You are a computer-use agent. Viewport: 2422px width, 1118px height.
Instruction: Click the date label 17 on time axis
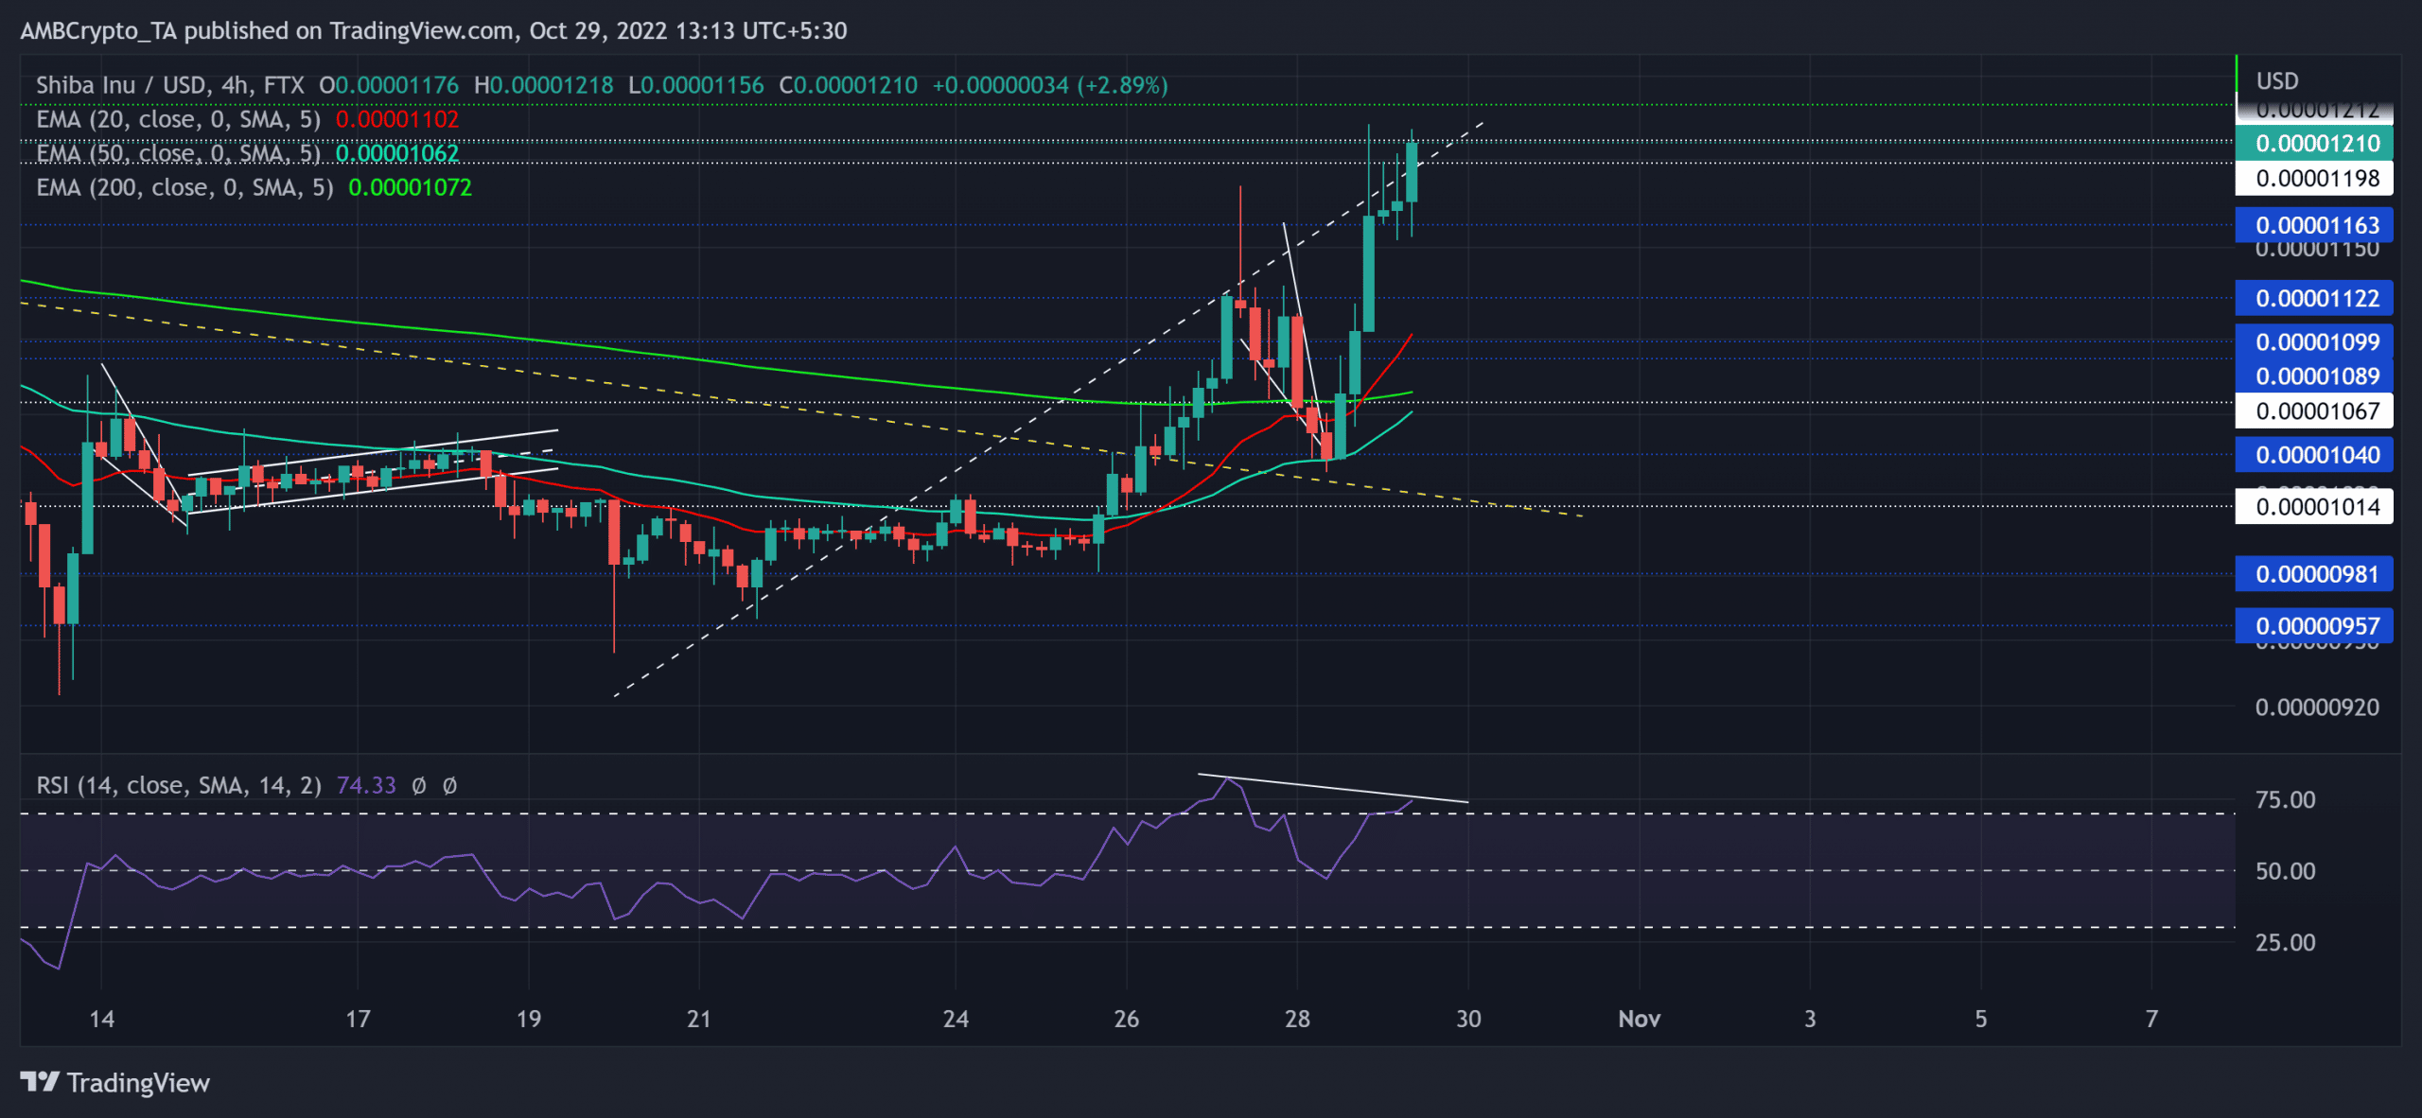point(358,1019)
